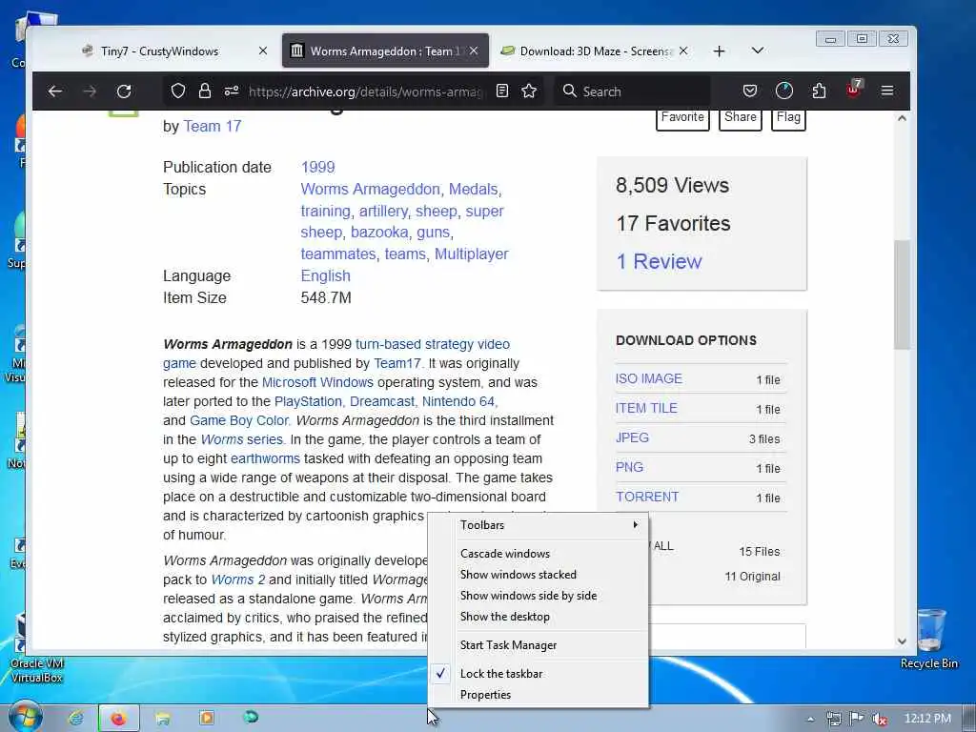This screenshot has height=732, width=976.
Task: Go back using the browser back arrow
Action: (54, 91)
